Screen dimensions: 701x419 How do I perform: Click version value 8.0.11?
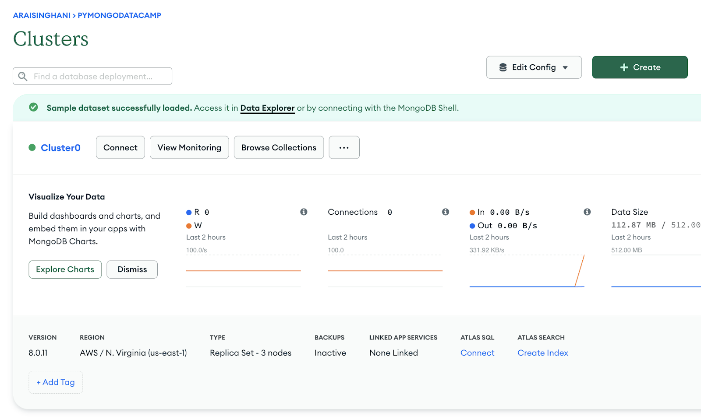(x=38, y=353)
